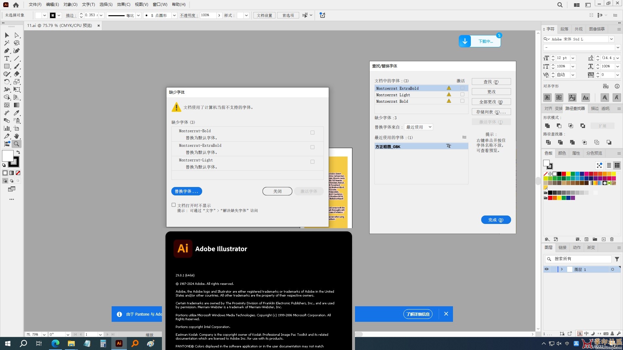Open the 文件(F) menu
The image size is (623, 350).
pyautogui.click(x=35, y=5)
